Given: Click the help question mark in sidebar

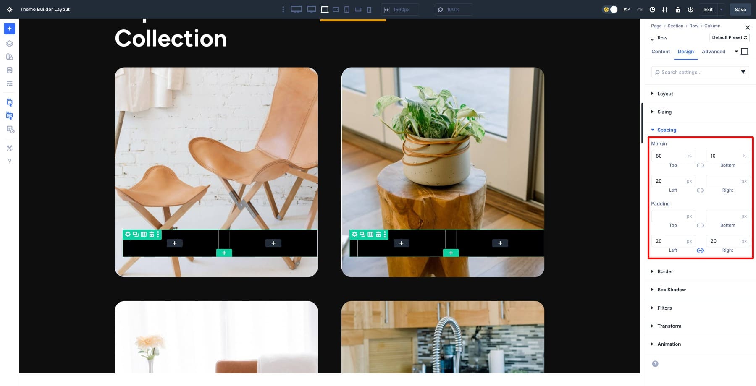Looking at the screenshot, I should point(9,161).
